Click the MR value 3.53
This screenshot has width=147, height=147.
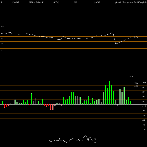[x=136, y=86]
